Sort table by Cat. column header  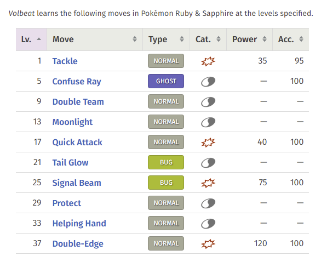tap(208, 39)
